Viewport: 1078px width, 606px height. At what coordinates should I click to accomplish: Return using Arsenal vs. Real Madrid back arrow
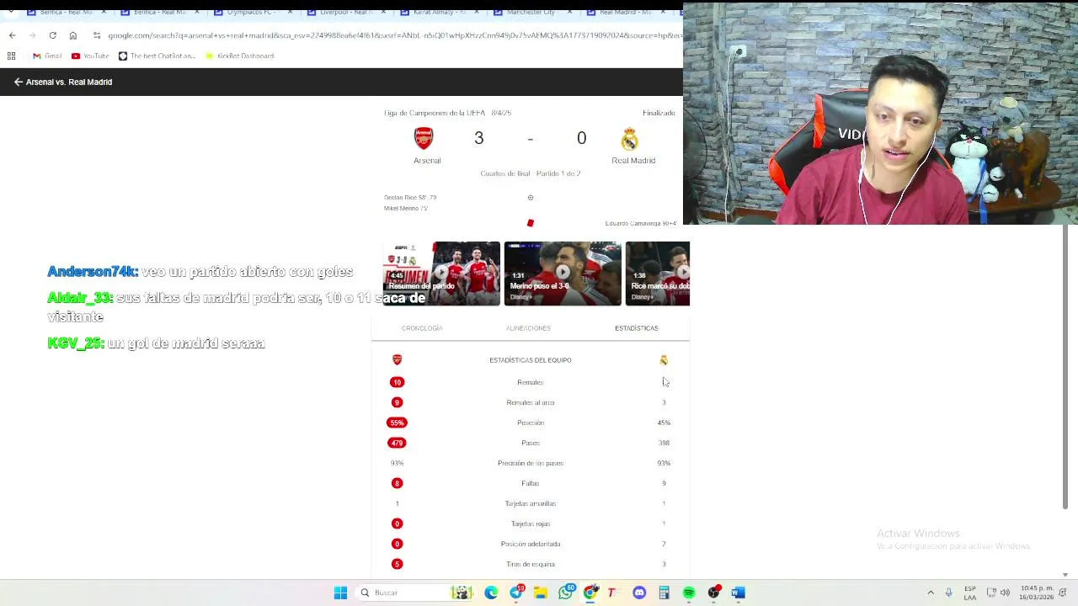18,82
